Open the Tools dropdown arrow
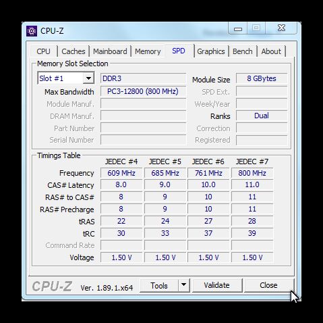323x323 pixels. coord(184,285)
